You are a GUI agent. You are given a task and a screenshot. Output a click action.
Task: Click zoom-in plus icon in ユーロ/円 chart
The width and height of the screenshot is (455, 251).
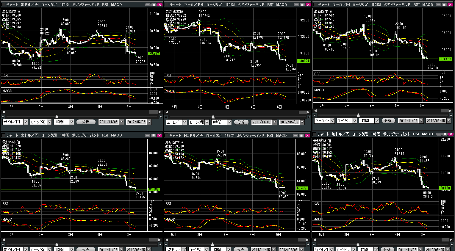[x=451, y=115]
